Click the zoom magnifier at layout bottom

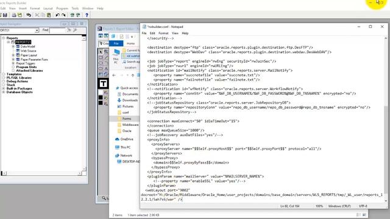click(104, 198)
